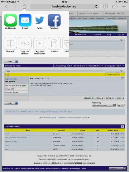Open Ämnesverktyg dropdown

pos(61,66)
